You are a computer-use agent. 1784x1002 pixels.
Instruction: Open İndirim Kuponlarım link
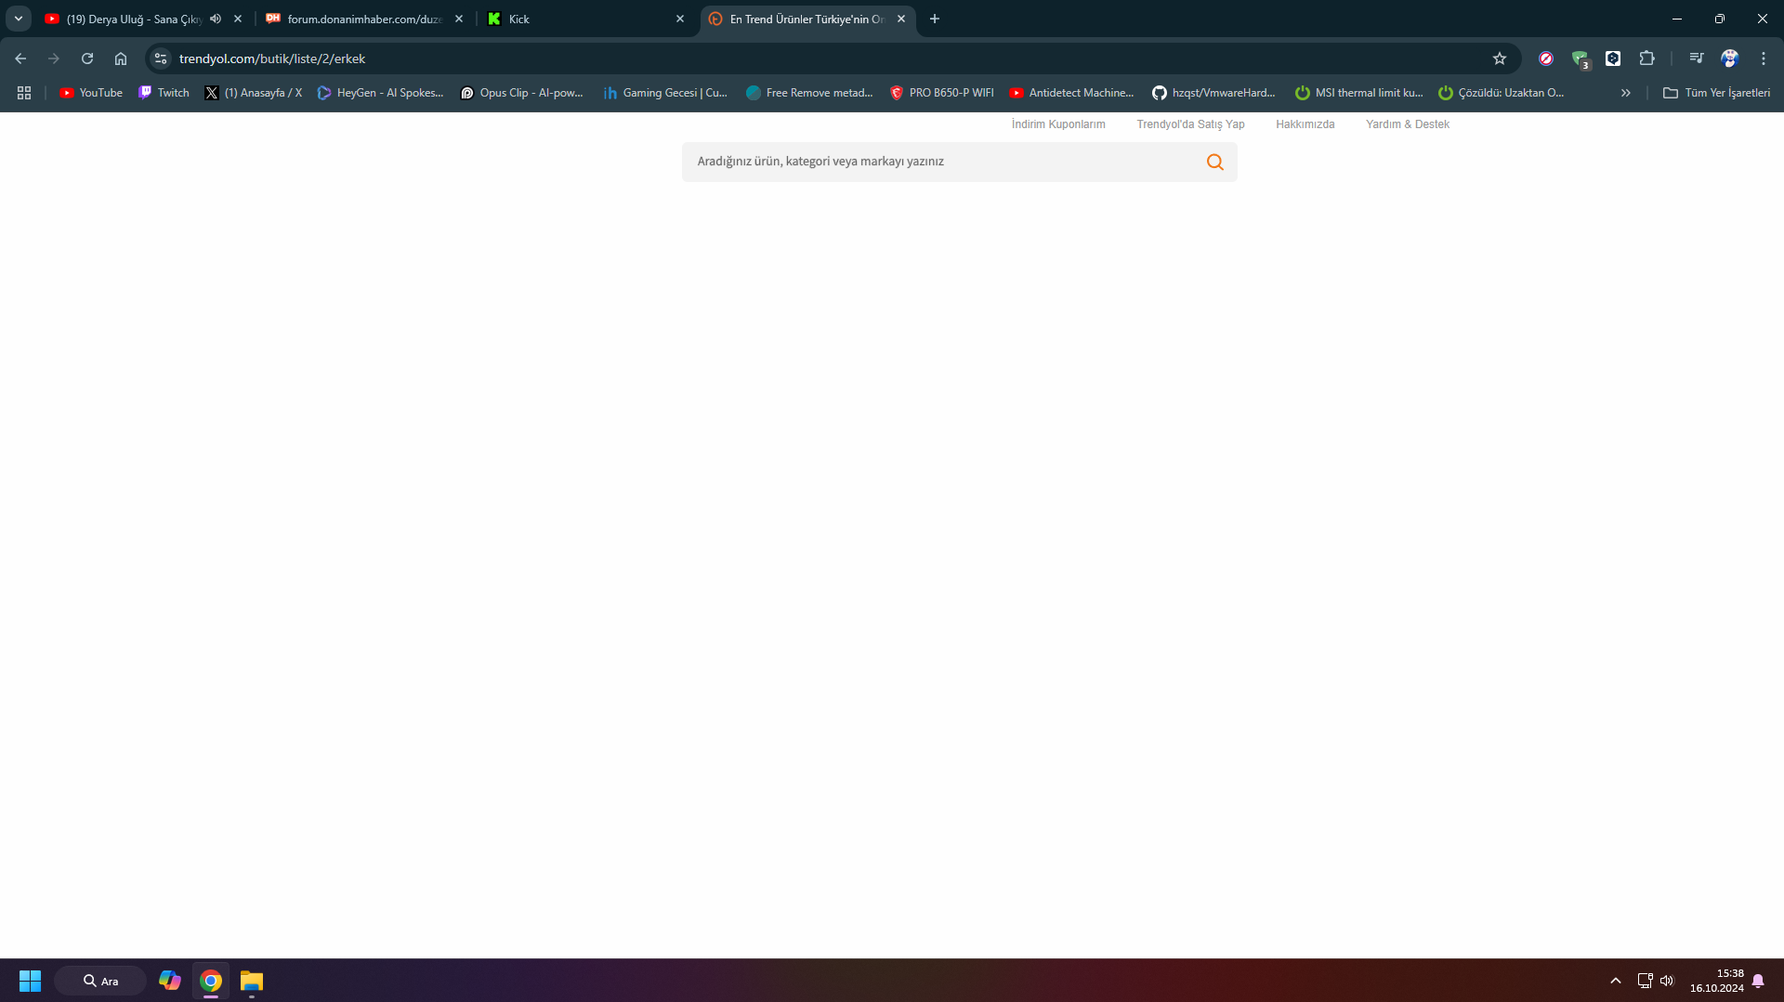1058,124
